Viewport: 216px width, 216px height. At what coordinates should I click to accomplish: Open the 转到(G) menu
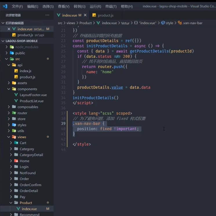[80, 6]
